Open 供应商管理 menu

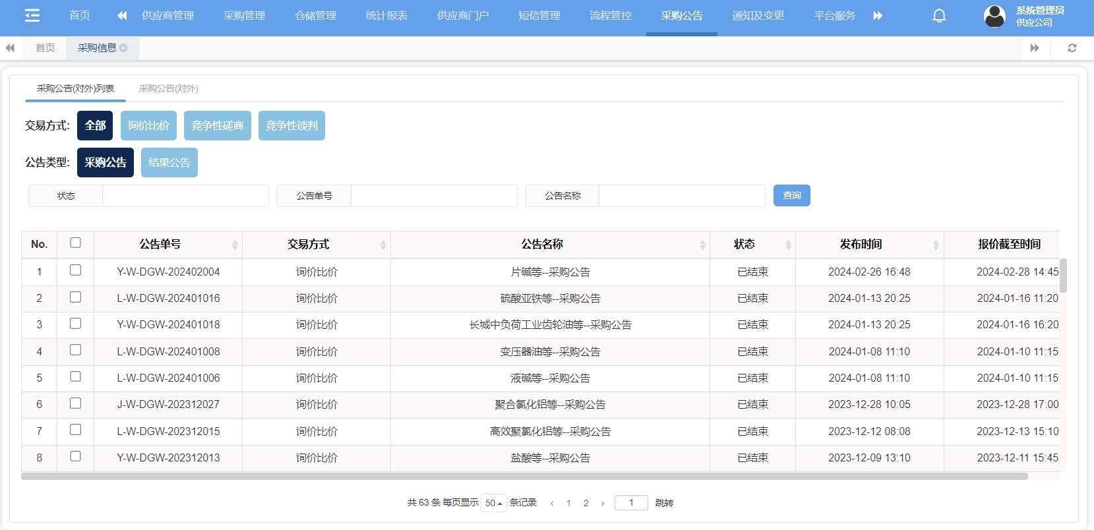167,16
